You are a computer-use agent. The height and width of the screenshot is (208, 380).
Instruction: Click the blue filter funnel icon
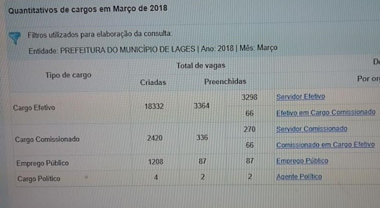pos(15,37)
